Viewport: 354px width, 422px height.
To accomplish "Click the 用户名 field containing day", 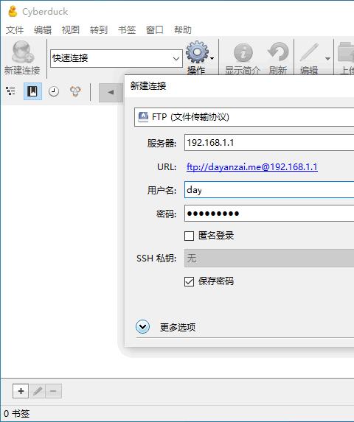I will (269, 190).
